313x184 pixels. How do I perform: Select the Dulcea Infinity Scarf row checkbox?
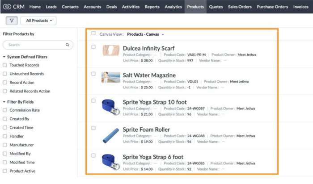tap(93, 47)
